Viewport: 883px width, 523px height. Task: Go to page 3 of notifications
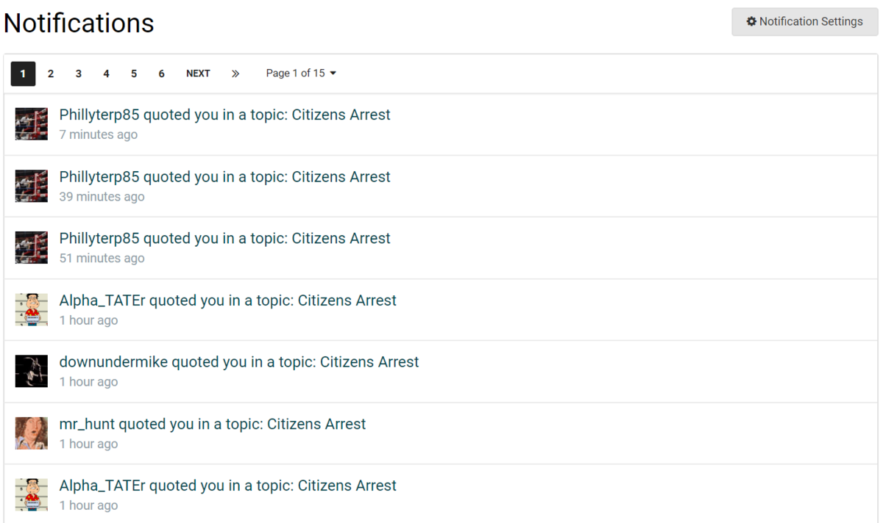(x=78, y=73)
